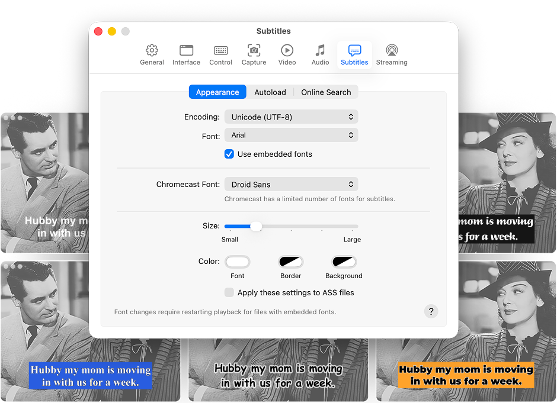Open the Border color swatch picker
Viewport: 557px width, 403px height.
point(290,262)
